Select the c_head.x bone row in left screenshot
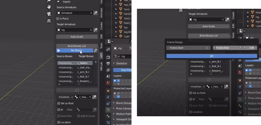261x125 pixels. tap(75, 63)
